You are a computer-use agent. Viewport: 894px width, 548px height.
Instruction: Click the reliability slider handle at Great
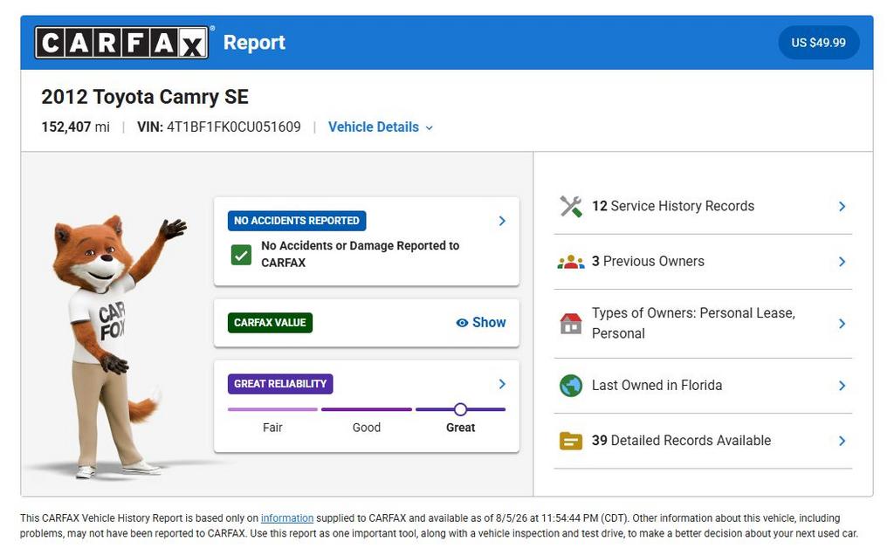pos(460,409)
